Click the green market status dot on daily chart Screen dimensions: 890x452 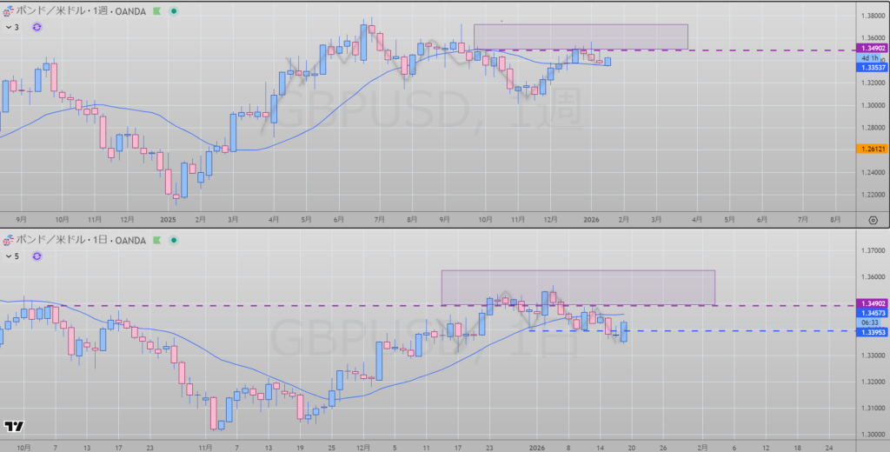[x=174, y=239]
